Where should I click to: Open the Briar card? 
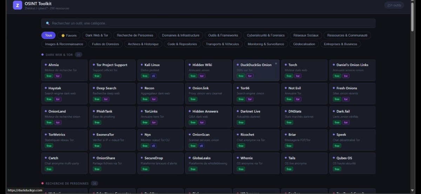click(x=304, y=140)
